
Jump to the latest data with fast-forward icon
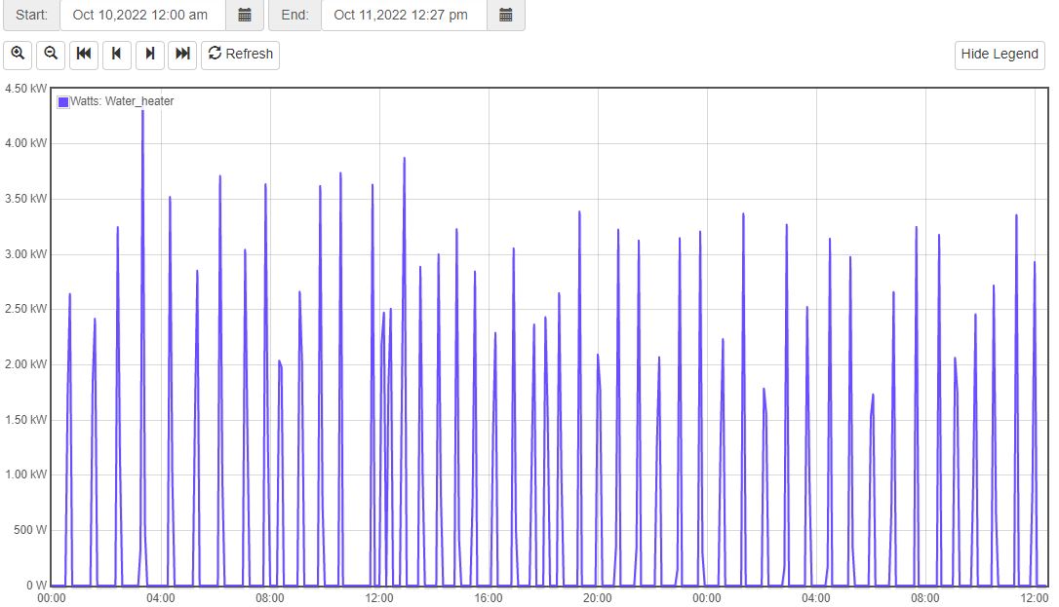click(182, 55)
